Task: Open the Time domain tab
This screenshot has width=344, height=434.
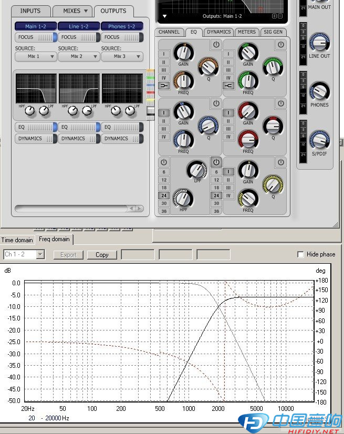Action: pos(17,240)
